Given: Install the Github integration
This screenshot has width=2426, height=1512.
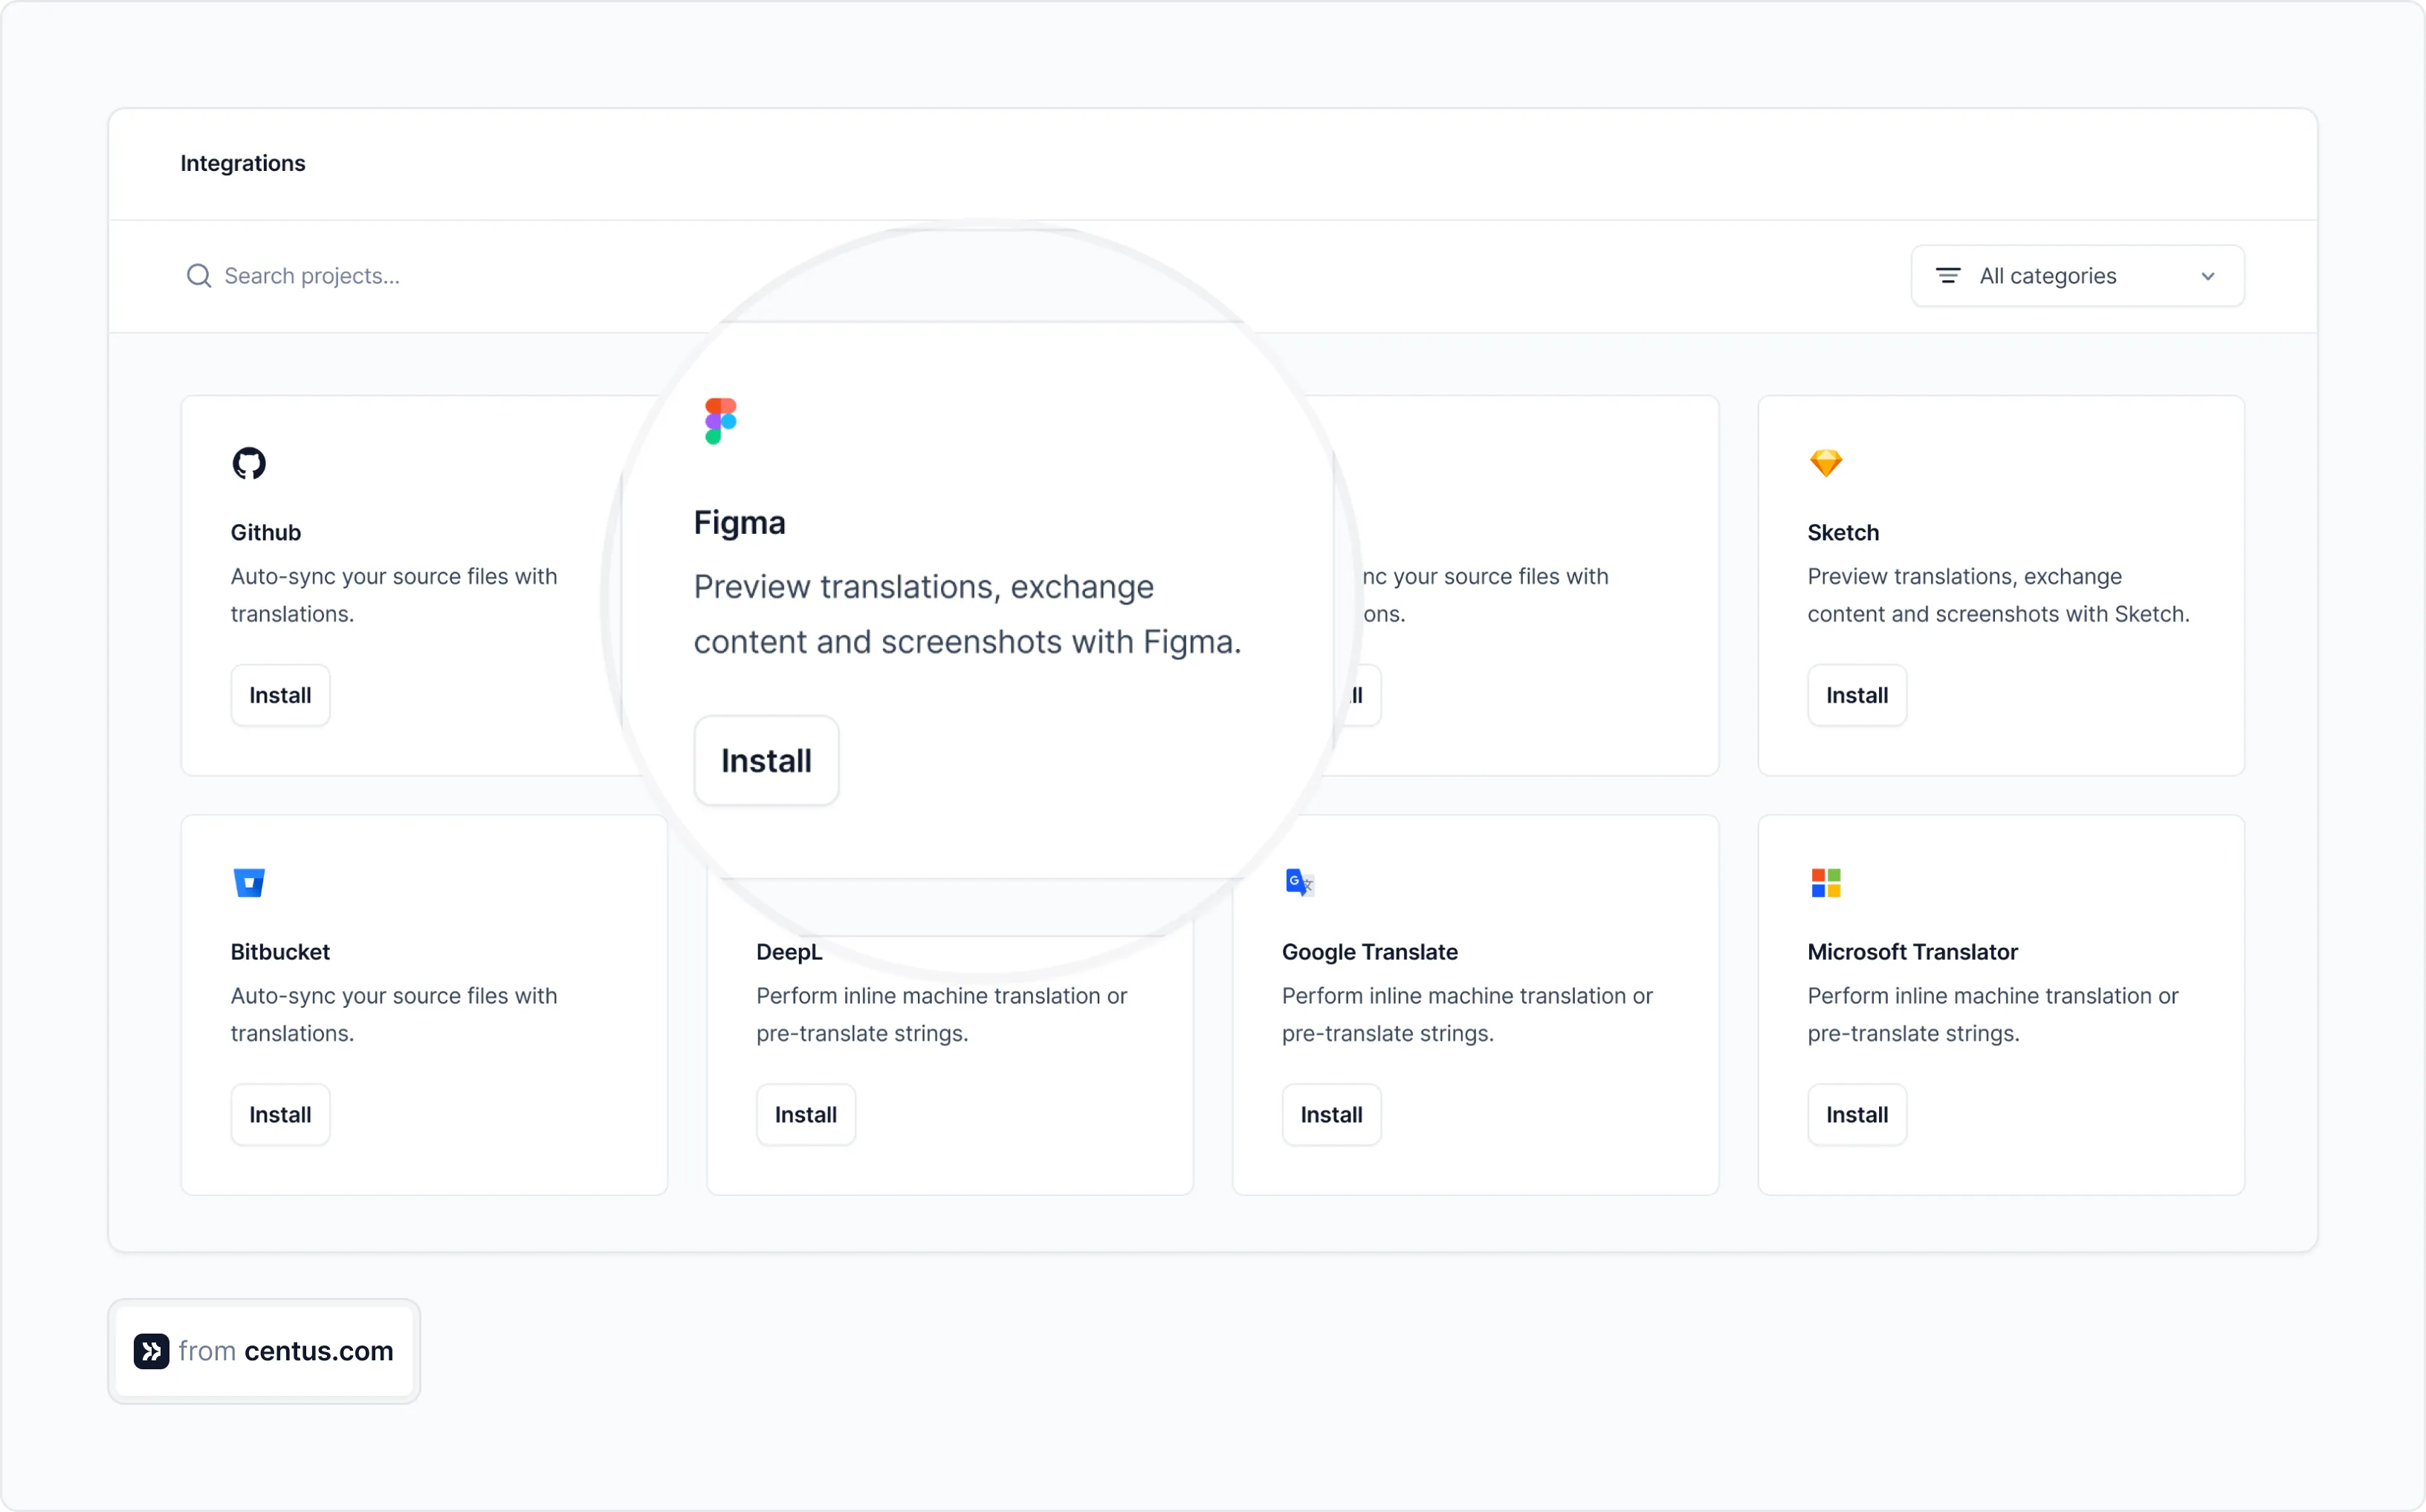Looking at the screenshot, I should click(280, 694).
